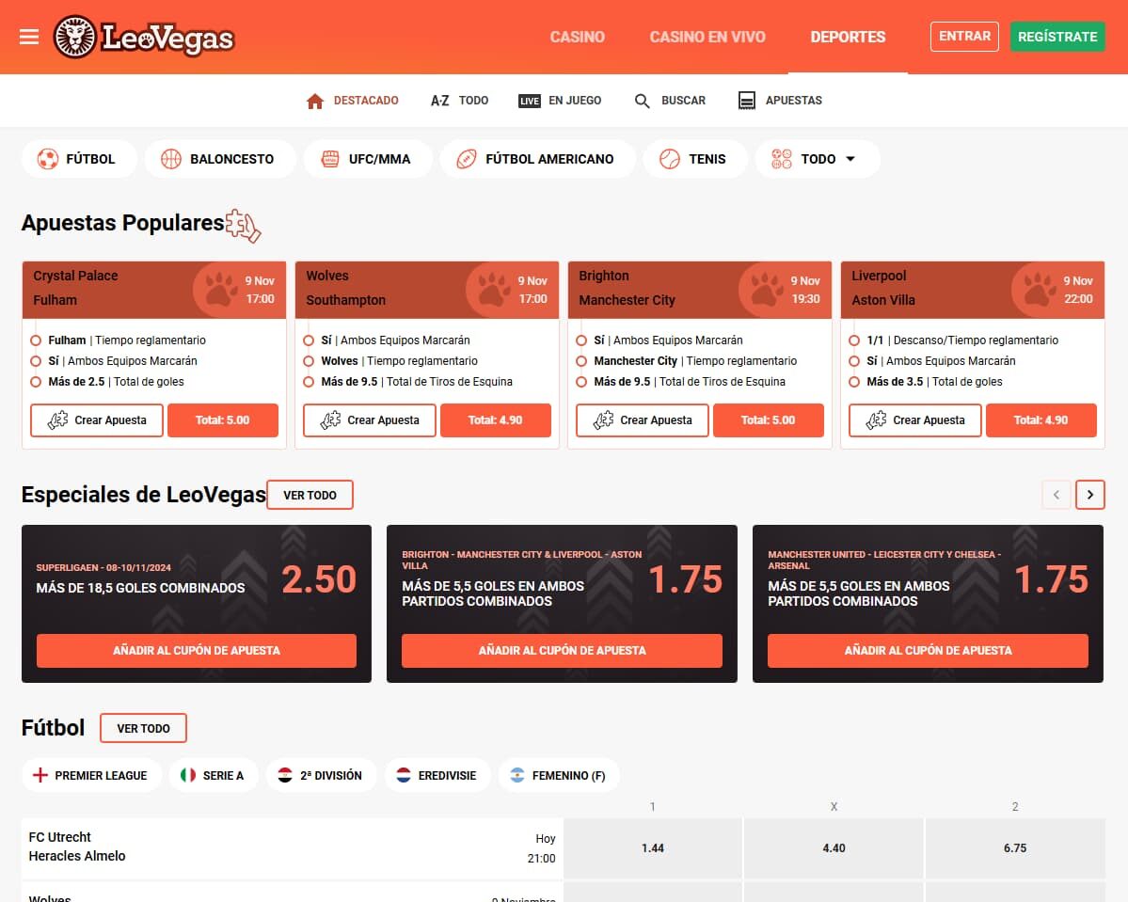Click the home icon beside DESTACADO

(315, 100)
